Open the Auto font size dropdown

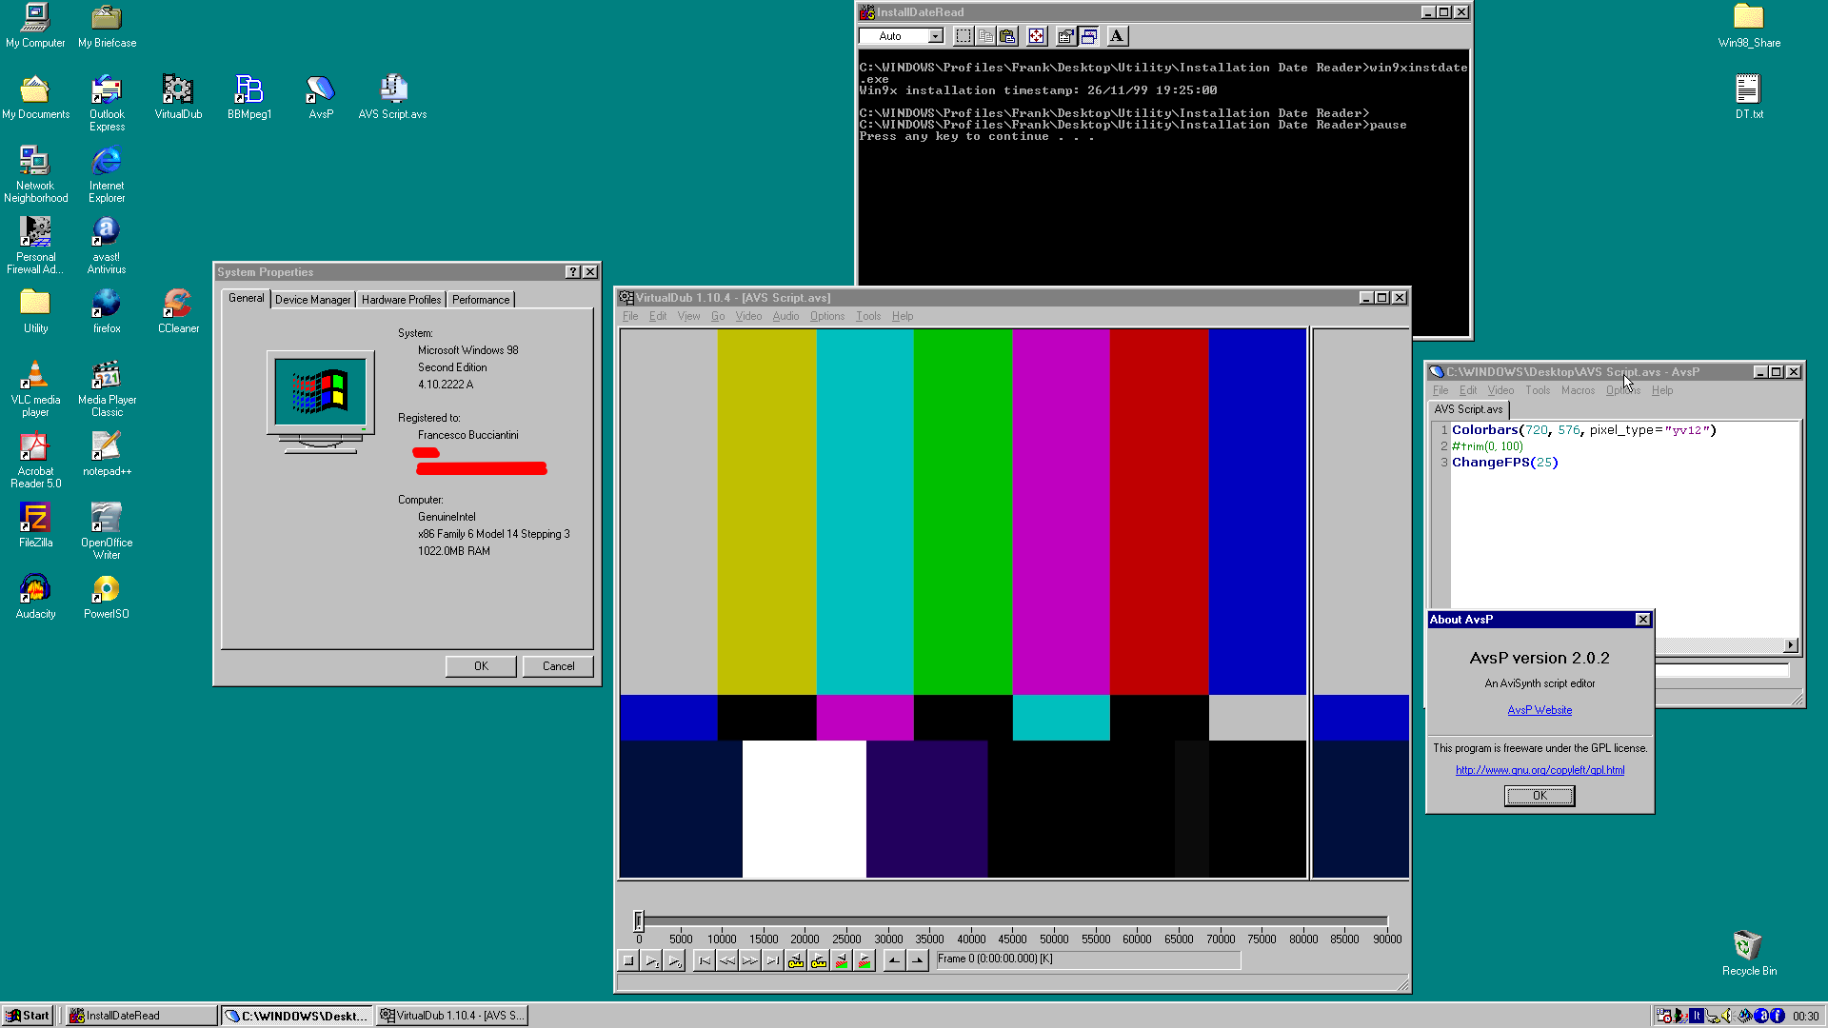[x=936, y=36]
